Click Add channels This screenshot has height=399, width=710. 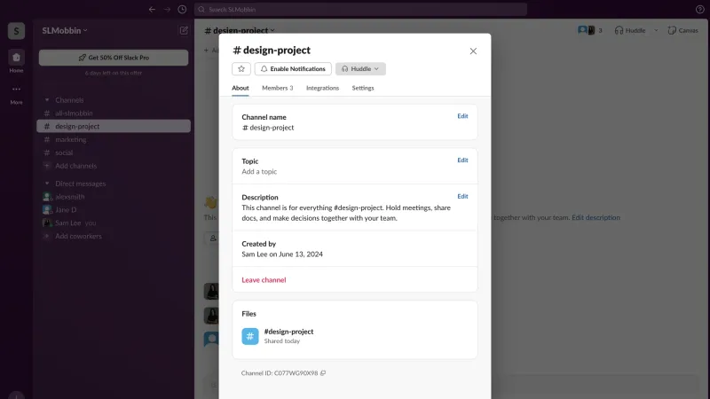[x=75, y=166]
